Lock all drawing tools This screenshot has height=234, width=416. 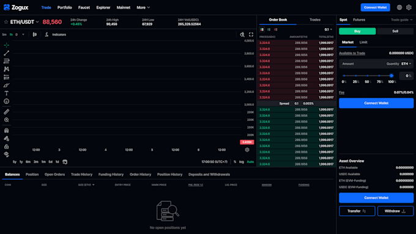(6, 147)
